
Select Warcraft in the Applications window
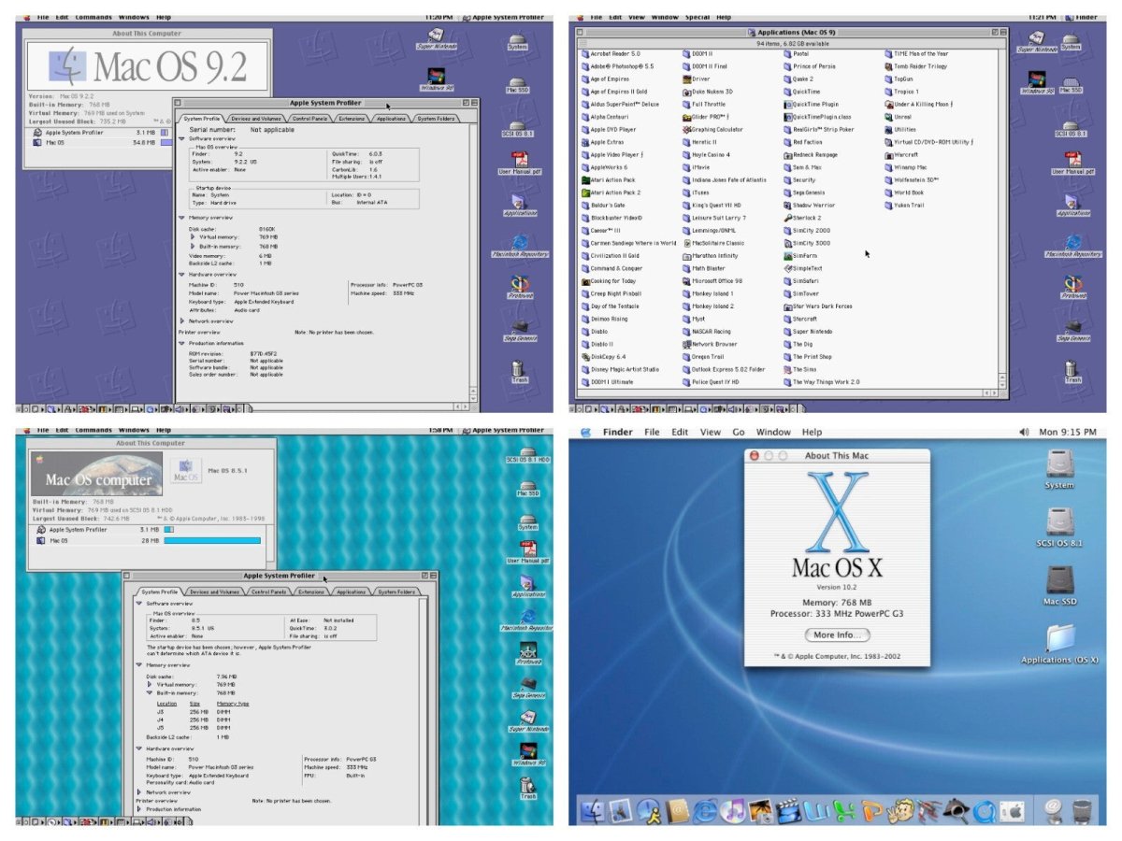tap(900, 155)
